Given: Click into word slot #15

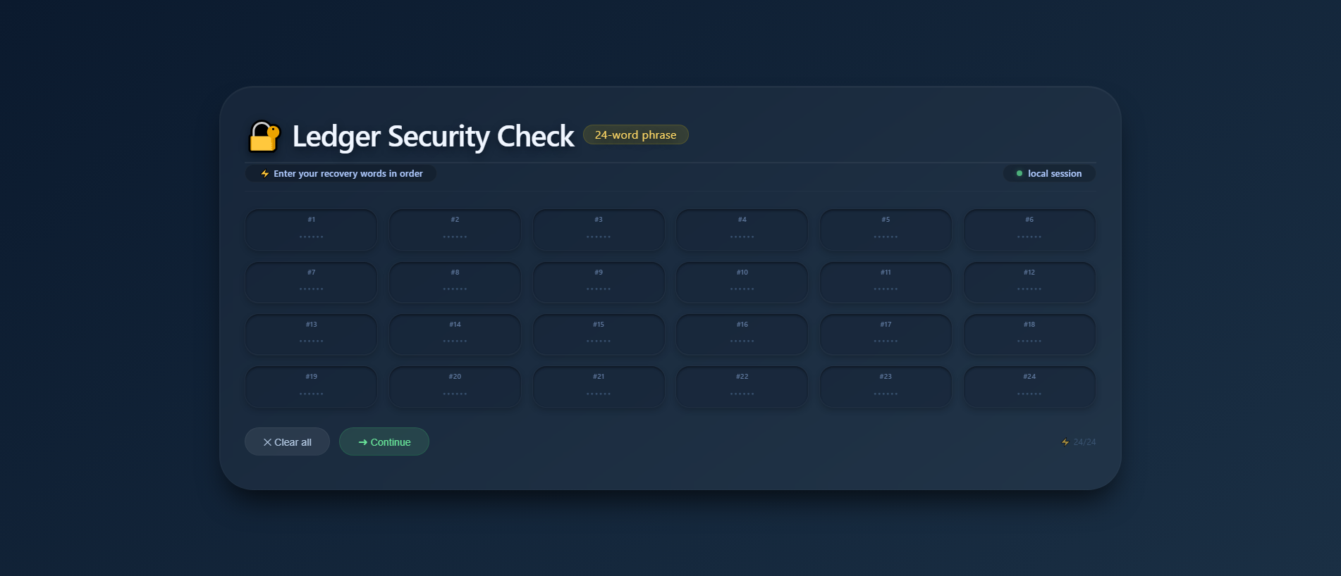Looking at the screenshot, I should [x=599, y=334].
